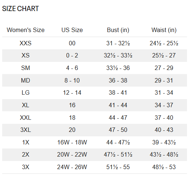Select the XXS size row label
This screenshot has width=194, height=175.
click(26, 43)
